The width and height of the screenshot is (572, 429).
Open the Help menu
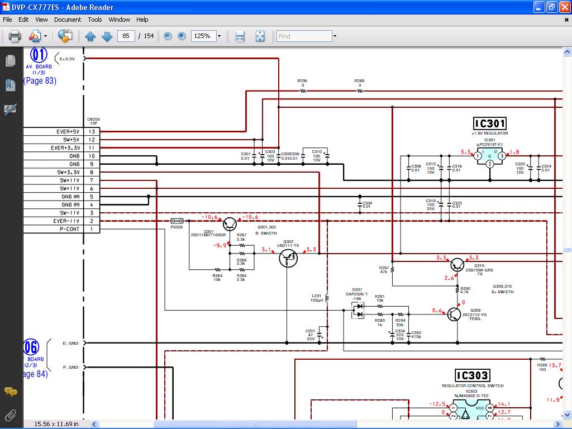coord(142,20)
